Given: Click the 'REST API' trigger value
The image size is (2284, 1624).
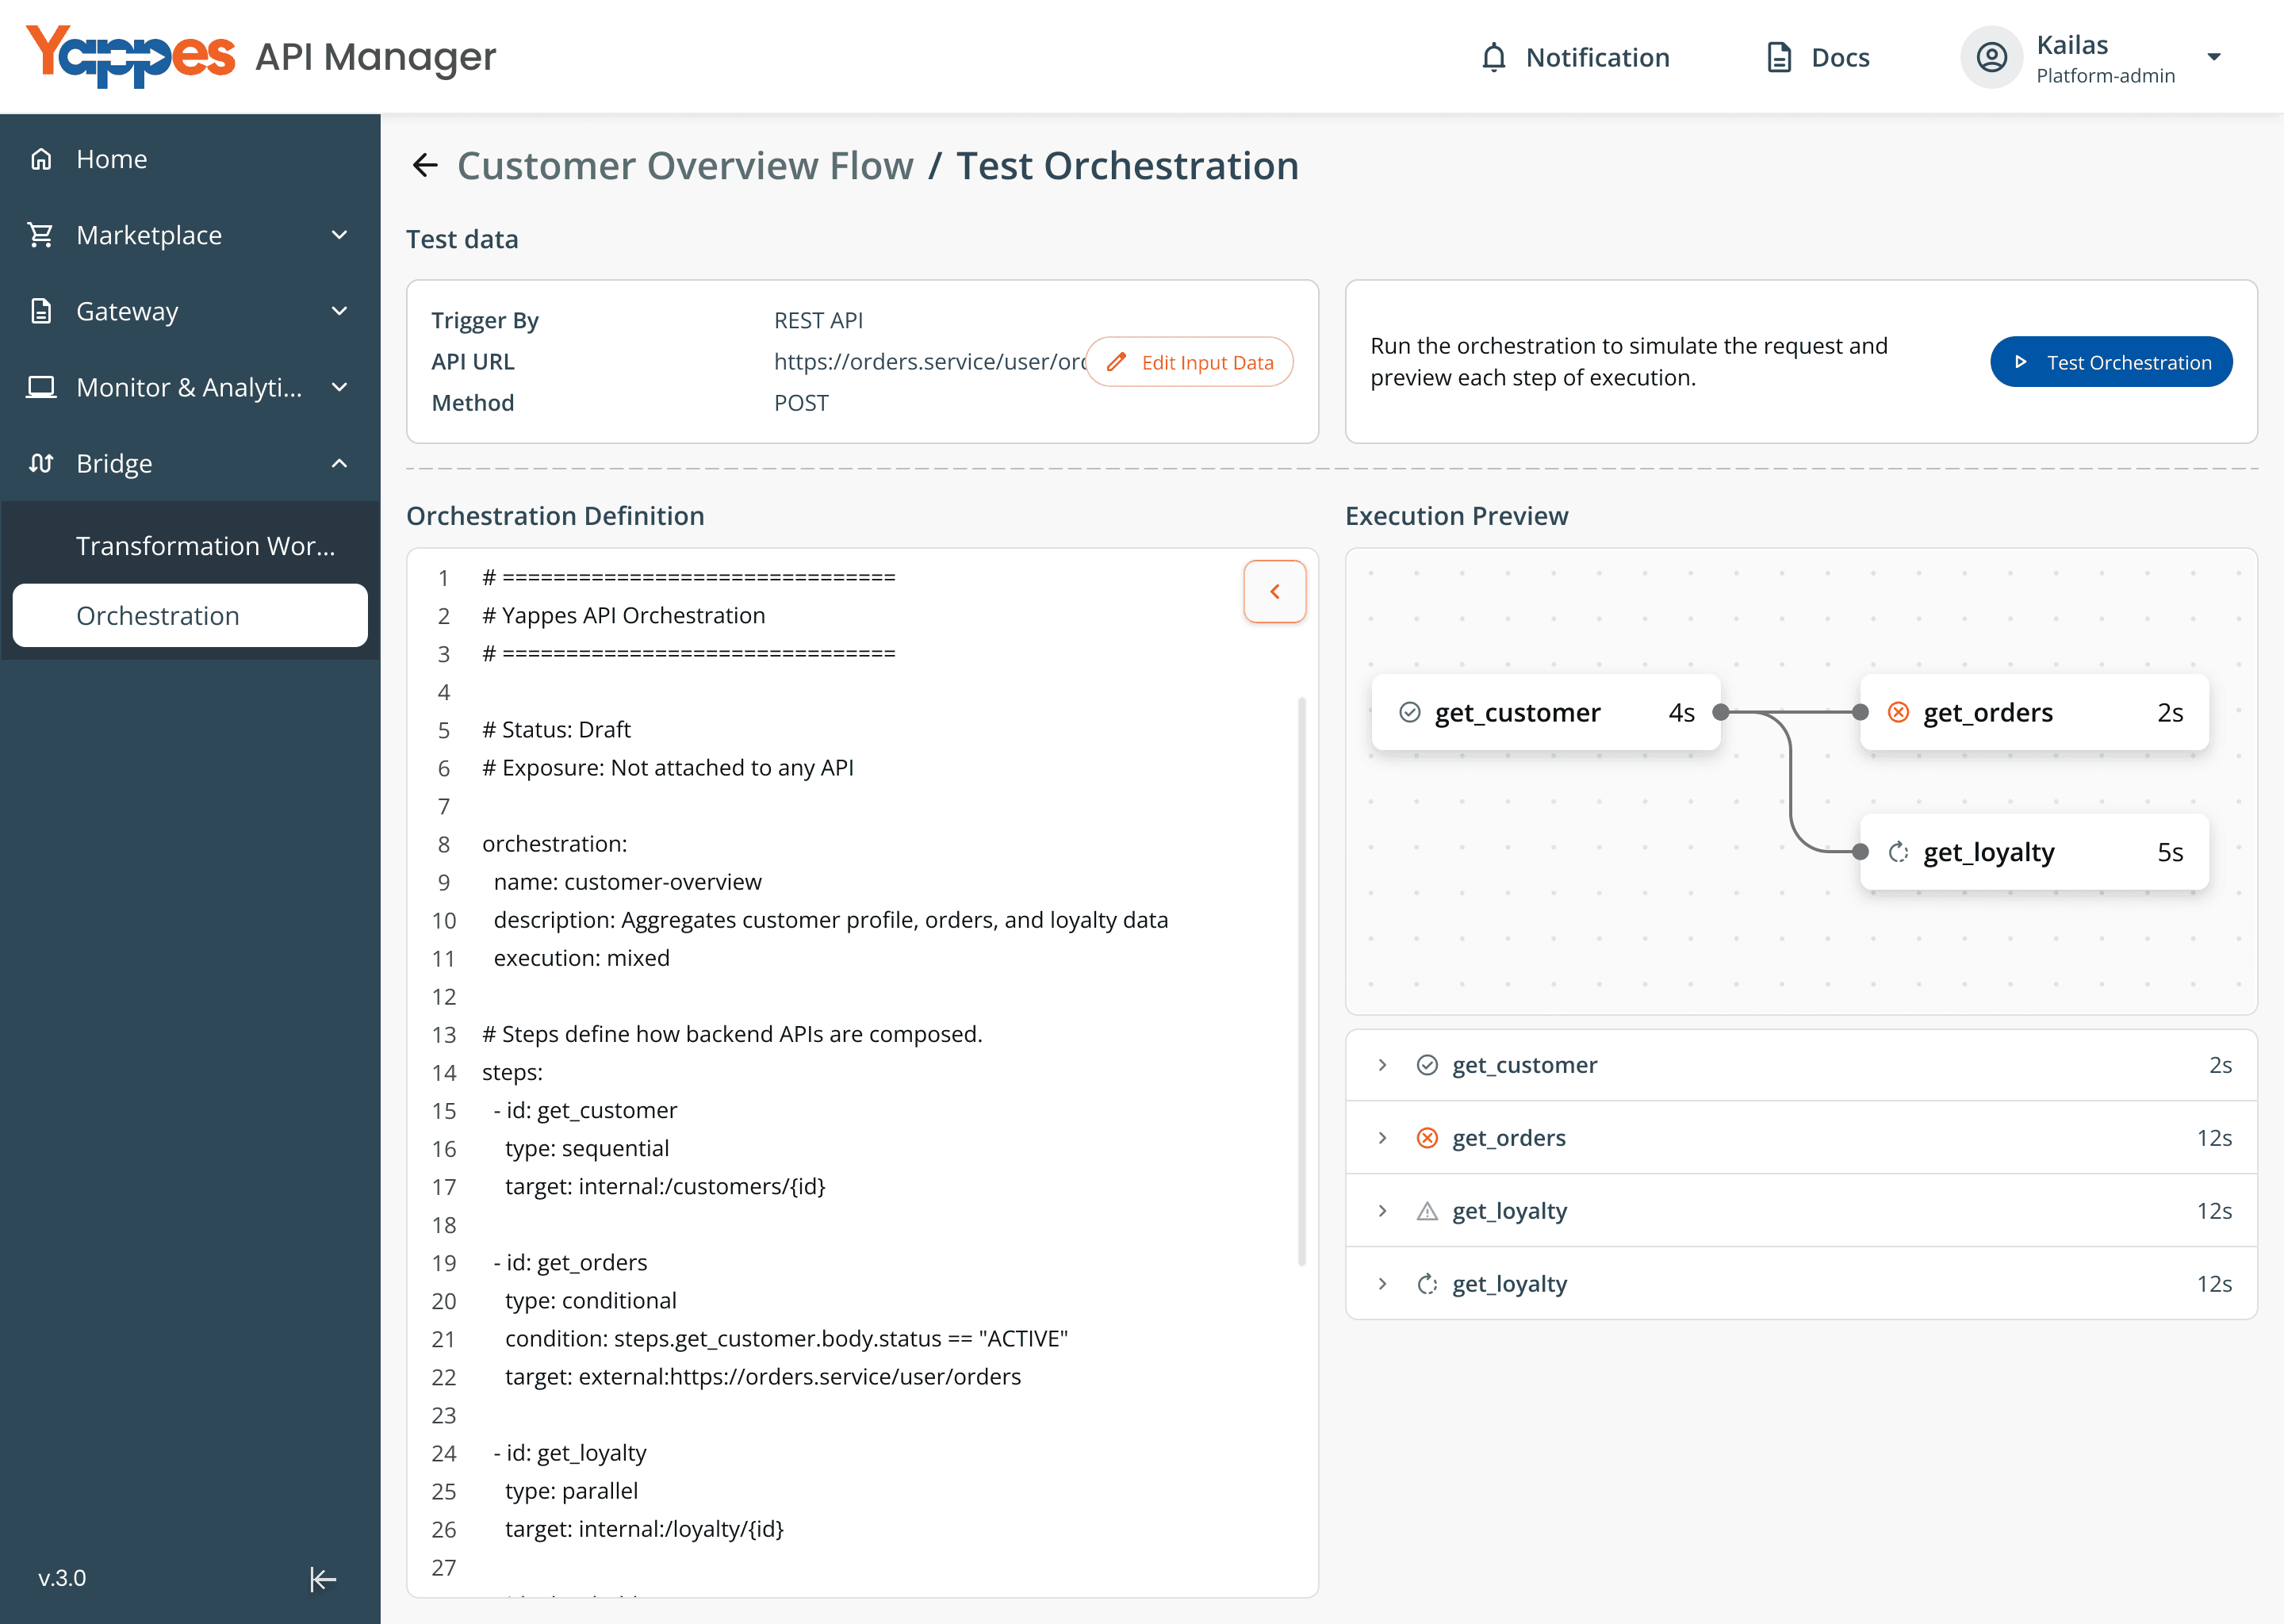Looking at the screenshot, I should click(x=818, y=321).
